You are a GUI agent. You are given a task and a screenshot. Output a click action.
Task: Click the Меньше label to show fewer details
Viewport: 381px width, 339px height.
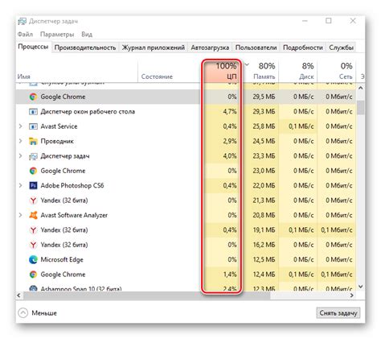click(44, 313)
